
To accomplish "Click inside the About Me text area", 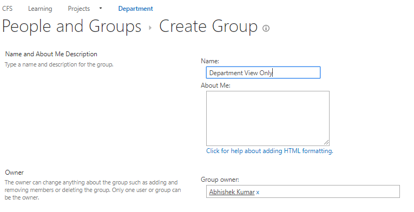I will 268,118.
